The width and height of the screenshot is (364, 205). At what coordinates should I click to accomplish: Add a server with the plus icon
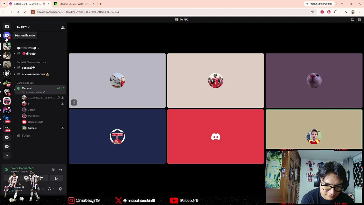(7, 138)
